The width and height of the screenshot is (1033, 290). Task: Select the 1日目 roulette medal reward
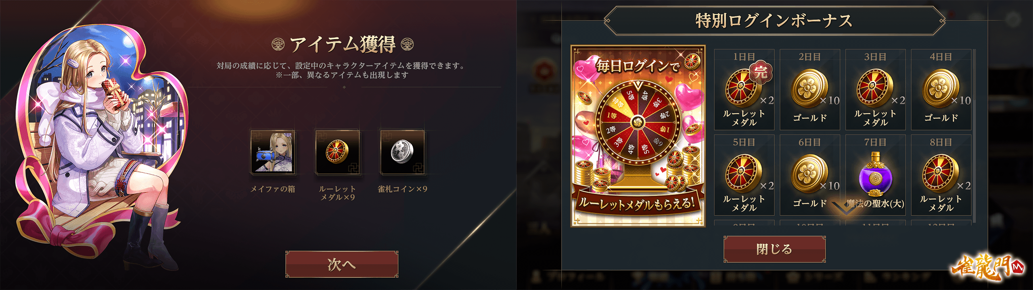[x=744, y=89]
